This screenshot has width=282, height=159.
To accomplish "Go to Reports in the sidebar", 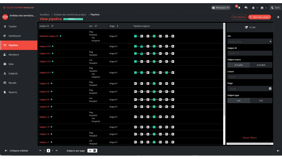I will point(13,92).
